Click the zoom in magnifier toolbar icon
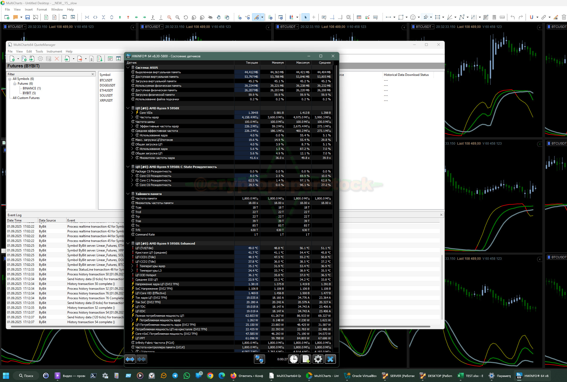Screen dimensions: 567x382 coord(169,18)
